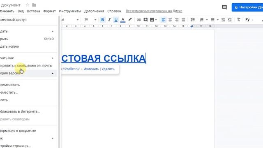Click the 2seller.ru link in the popup
Screen dimensions: 263x148
click(x=70, y=69)
